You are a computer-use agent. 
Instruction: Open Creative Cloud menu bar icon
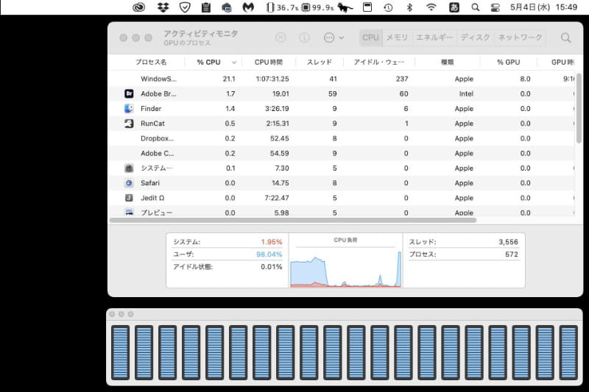[x=139, y=7]
